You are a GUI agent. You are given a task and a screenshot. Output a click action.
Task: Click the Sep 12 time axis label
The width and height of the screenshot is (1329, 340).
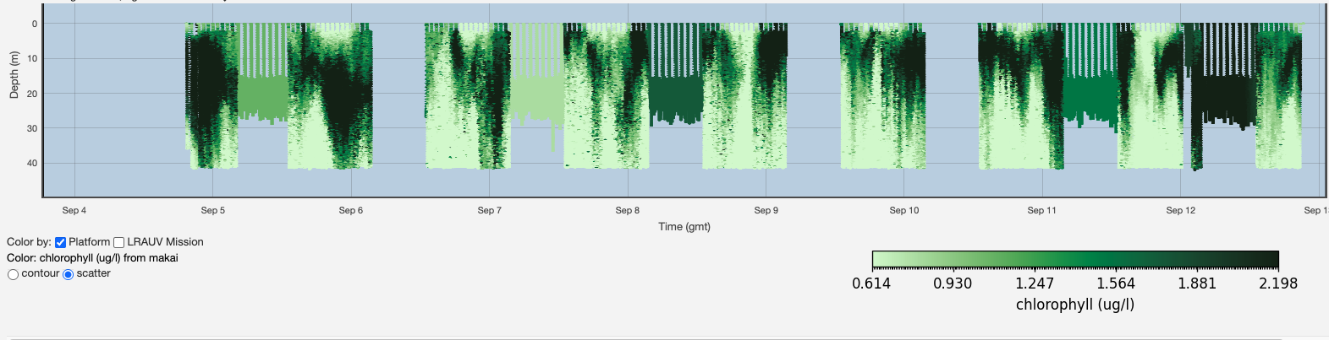pyautogui.click(x=1181, y=210)
